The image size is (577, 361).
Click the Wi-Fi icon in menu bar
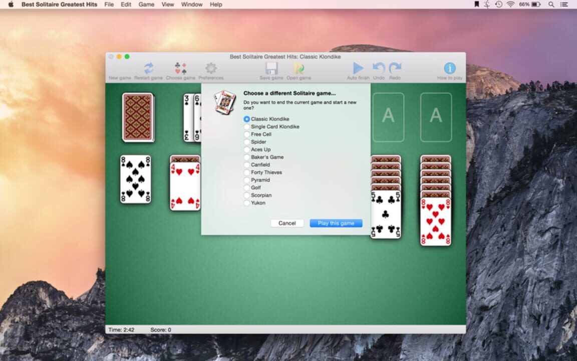(510, 5)
